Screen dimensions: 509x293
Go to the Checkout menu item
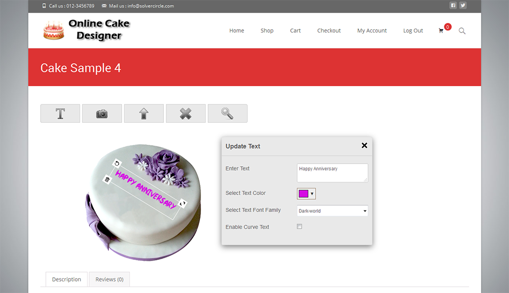click(329, 31)
